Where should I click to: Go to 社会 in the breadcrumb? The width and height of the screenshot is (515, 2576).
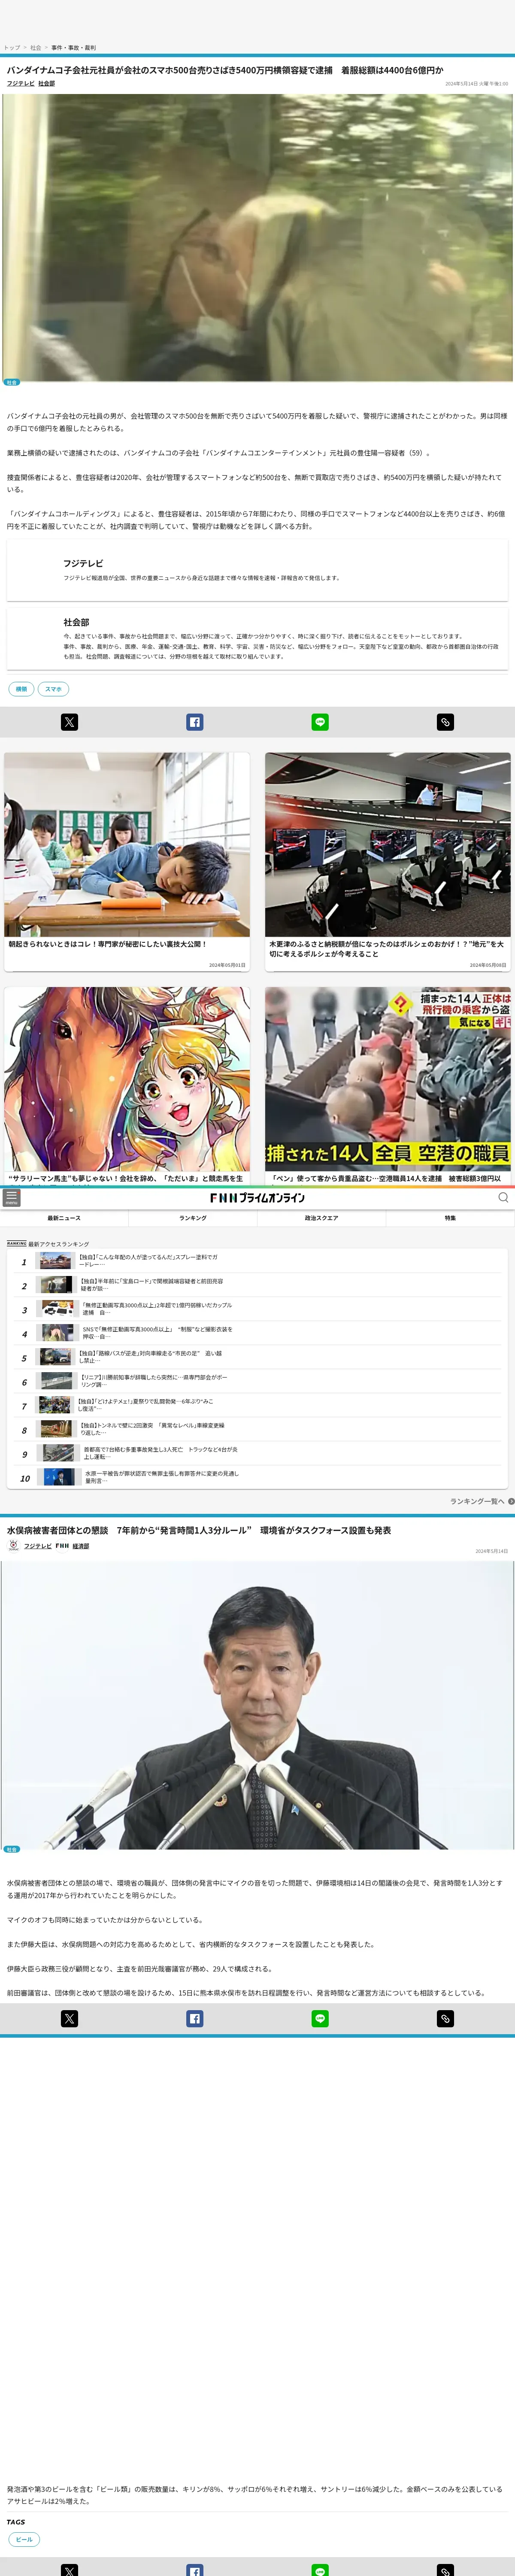[36, 48]
